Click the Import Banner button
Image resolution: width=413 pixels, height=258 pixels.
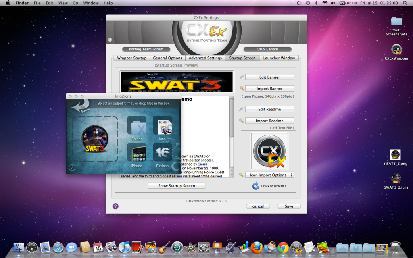[269, 89]
